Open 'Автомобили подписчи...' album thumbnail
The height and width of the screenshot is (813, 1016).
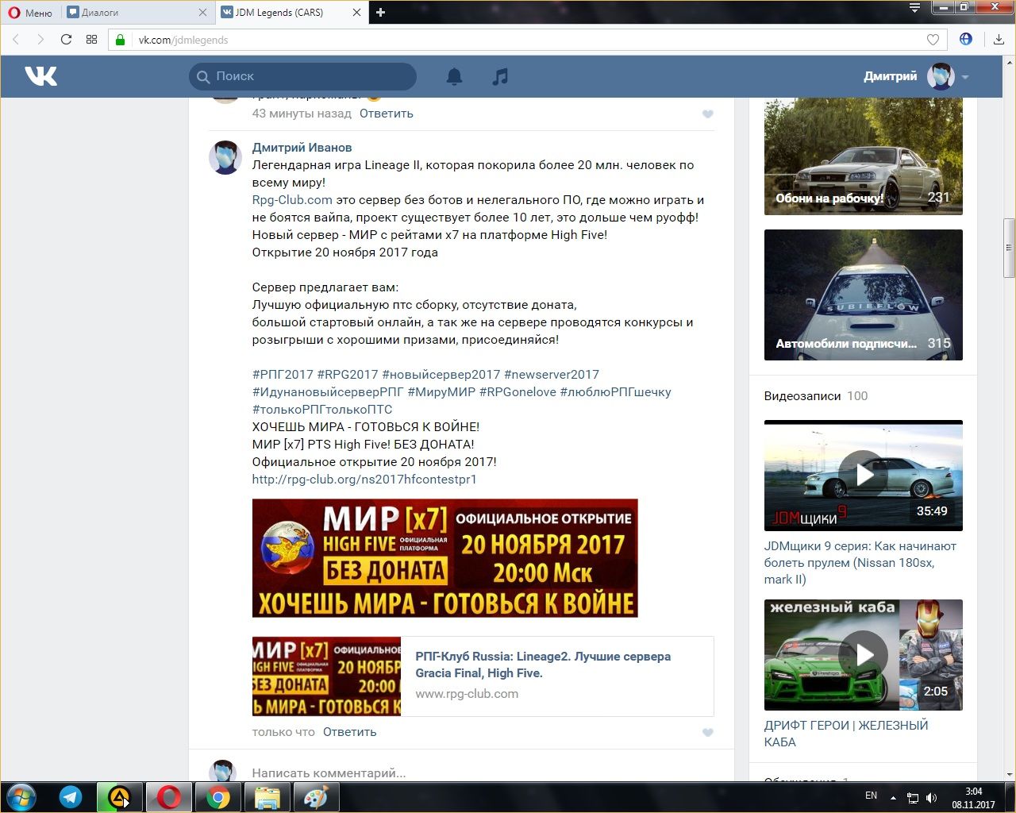click(x=864, y=295)
